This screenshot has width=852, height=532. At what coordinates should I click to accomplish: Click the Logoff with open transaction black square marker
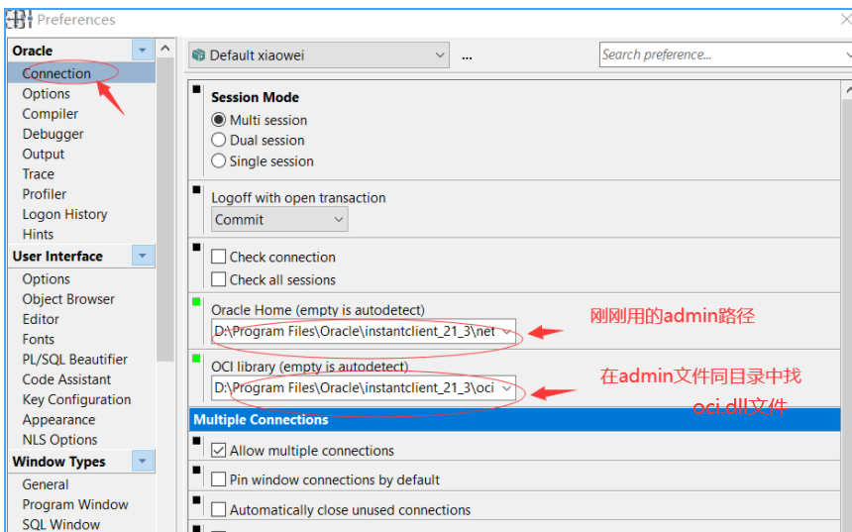[x=197, y=189]
